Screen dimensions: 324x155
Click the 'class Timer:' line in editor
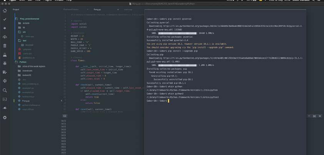[78, 61]
